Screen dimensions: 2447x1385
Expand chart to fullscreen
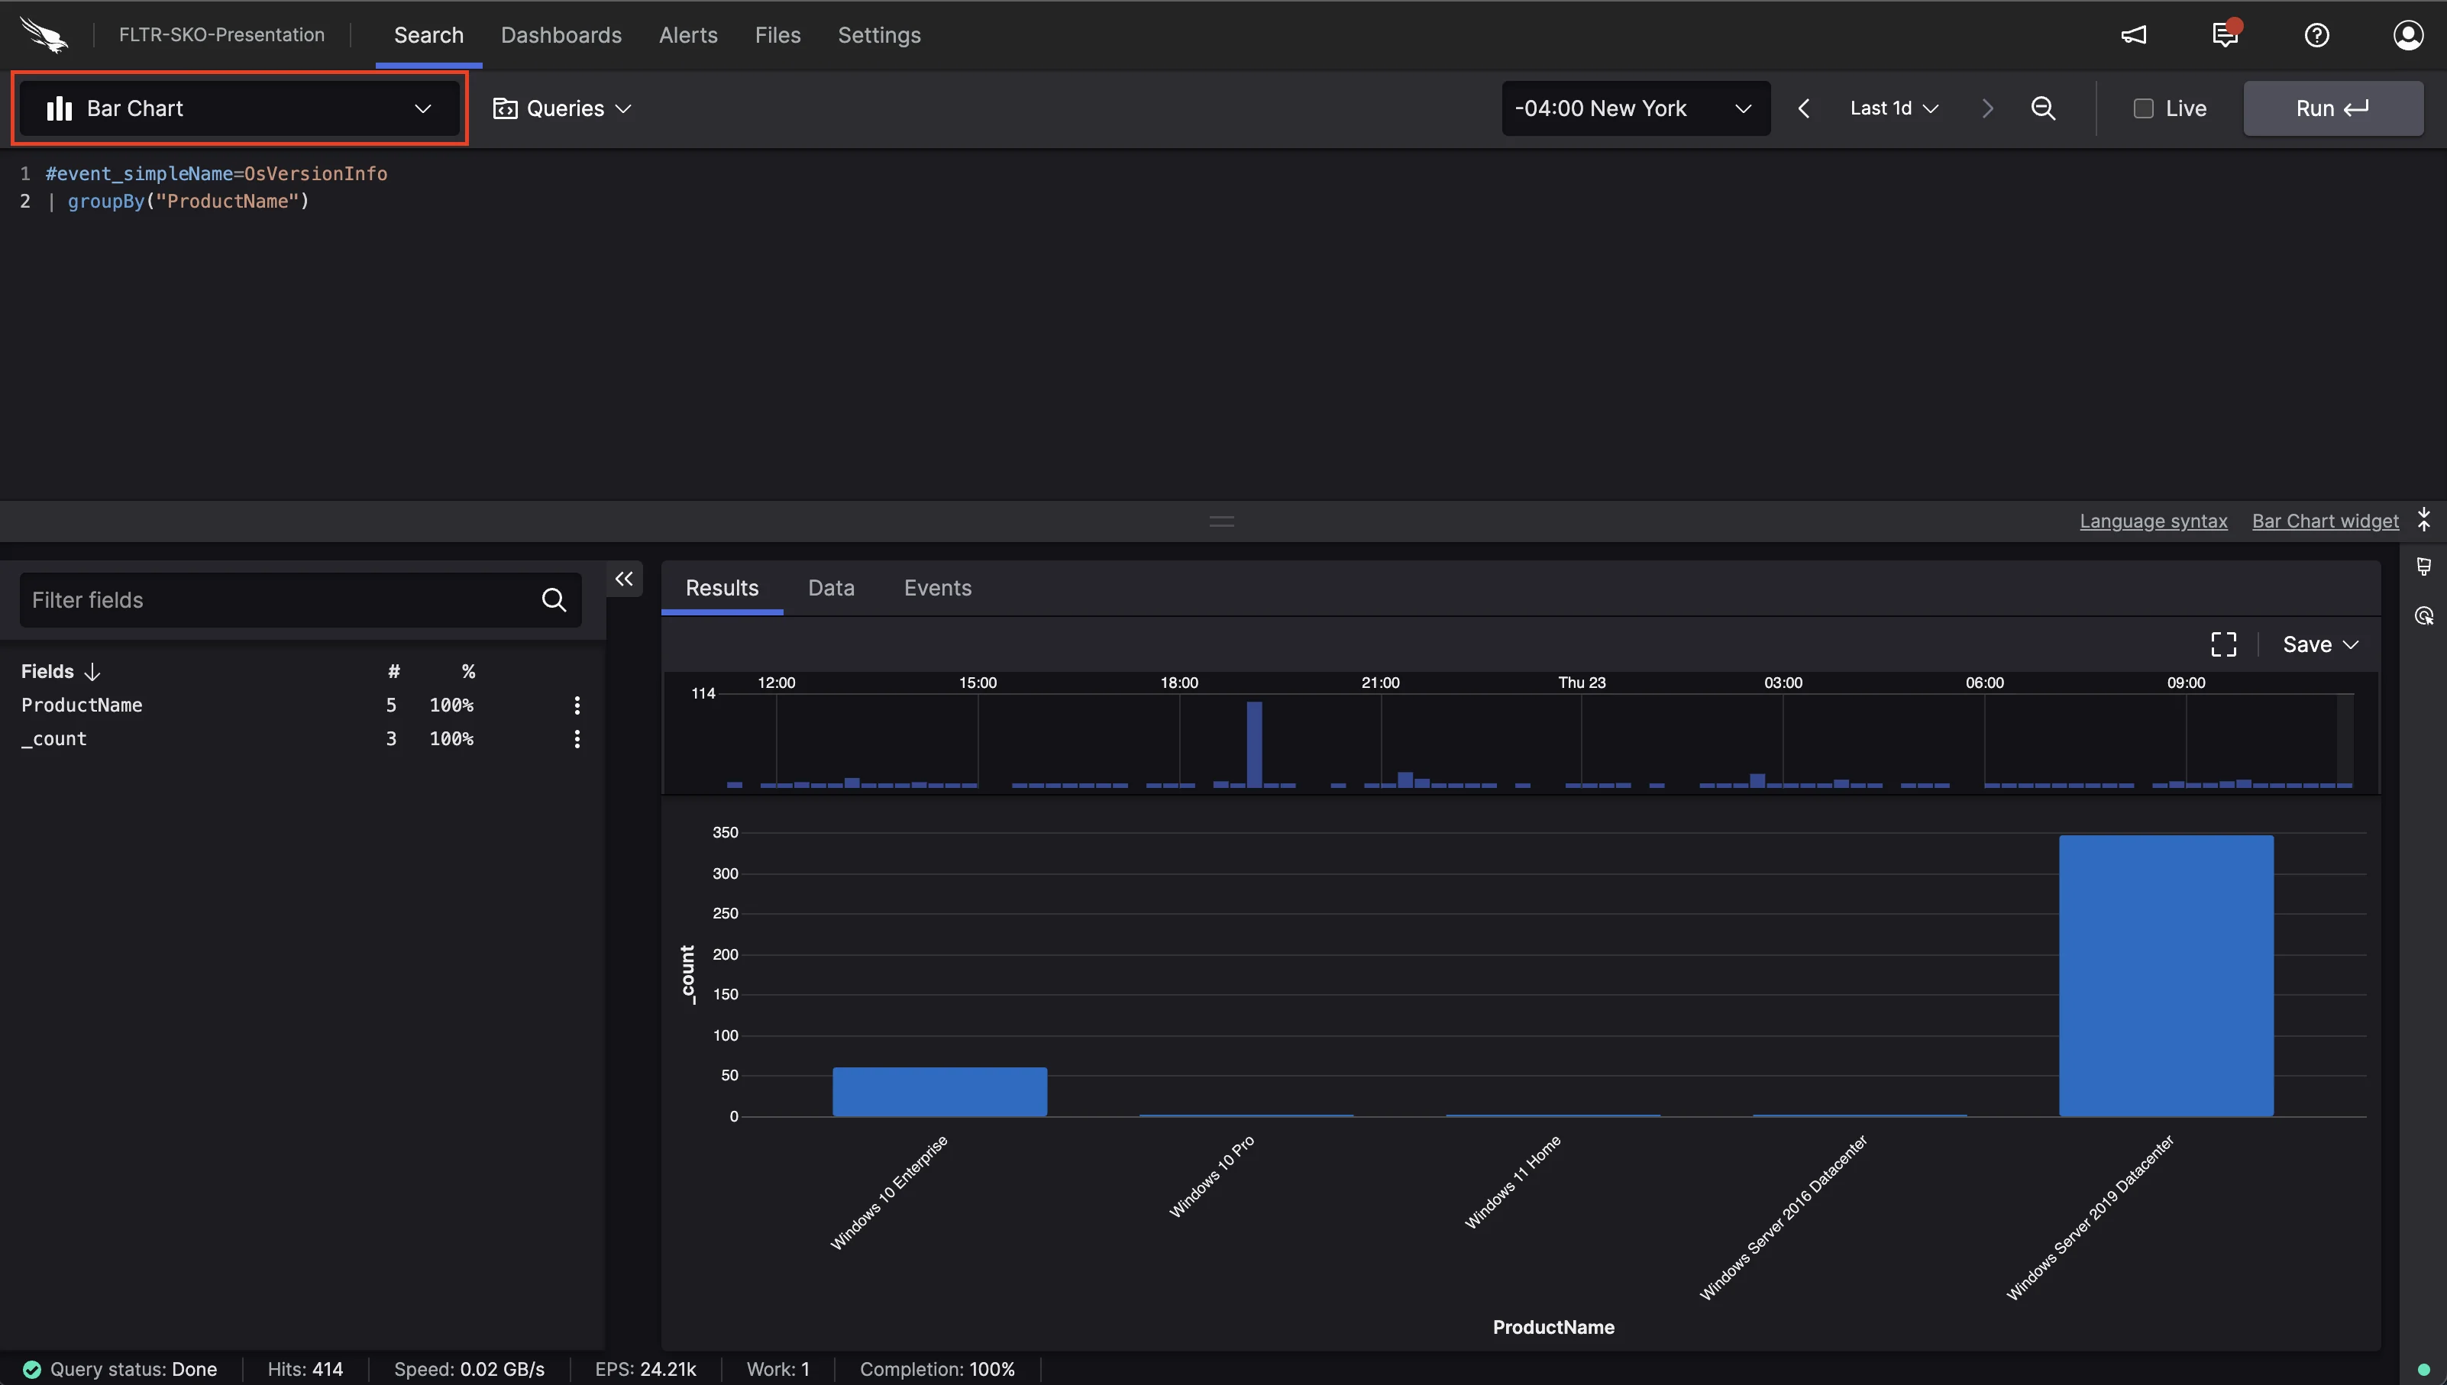tap(2223, 644)
